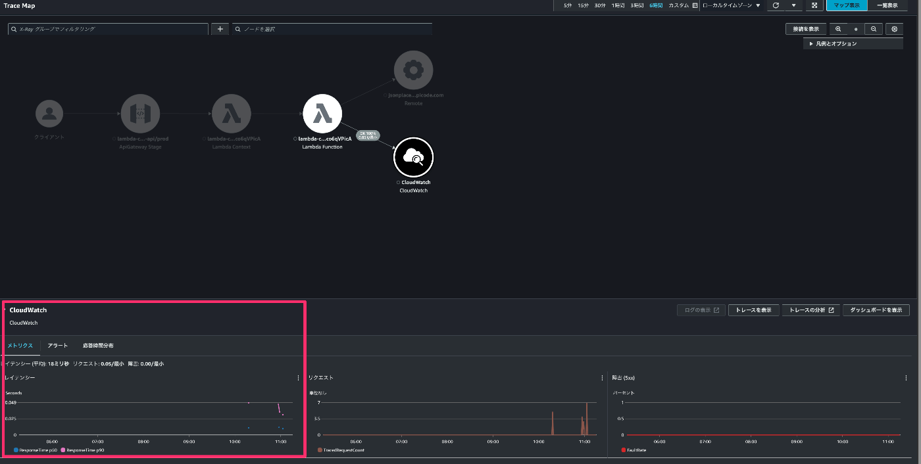The width and height of the screenshot is (921, 464).
Task: Open latency chart options menu
Action: (298, 378)
